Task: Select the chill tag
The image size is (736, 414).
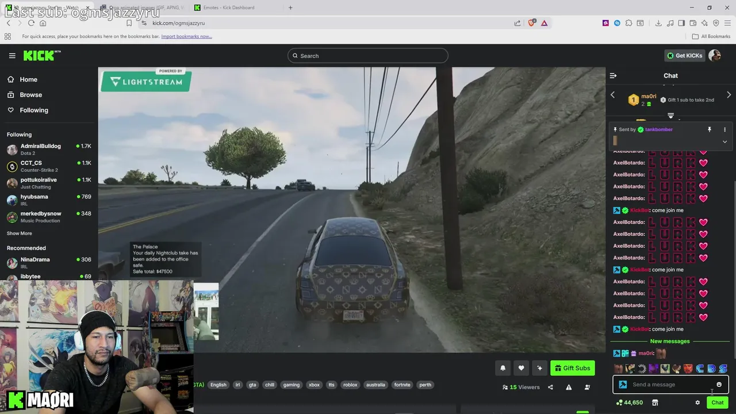Action: click(x=270, y=385)
